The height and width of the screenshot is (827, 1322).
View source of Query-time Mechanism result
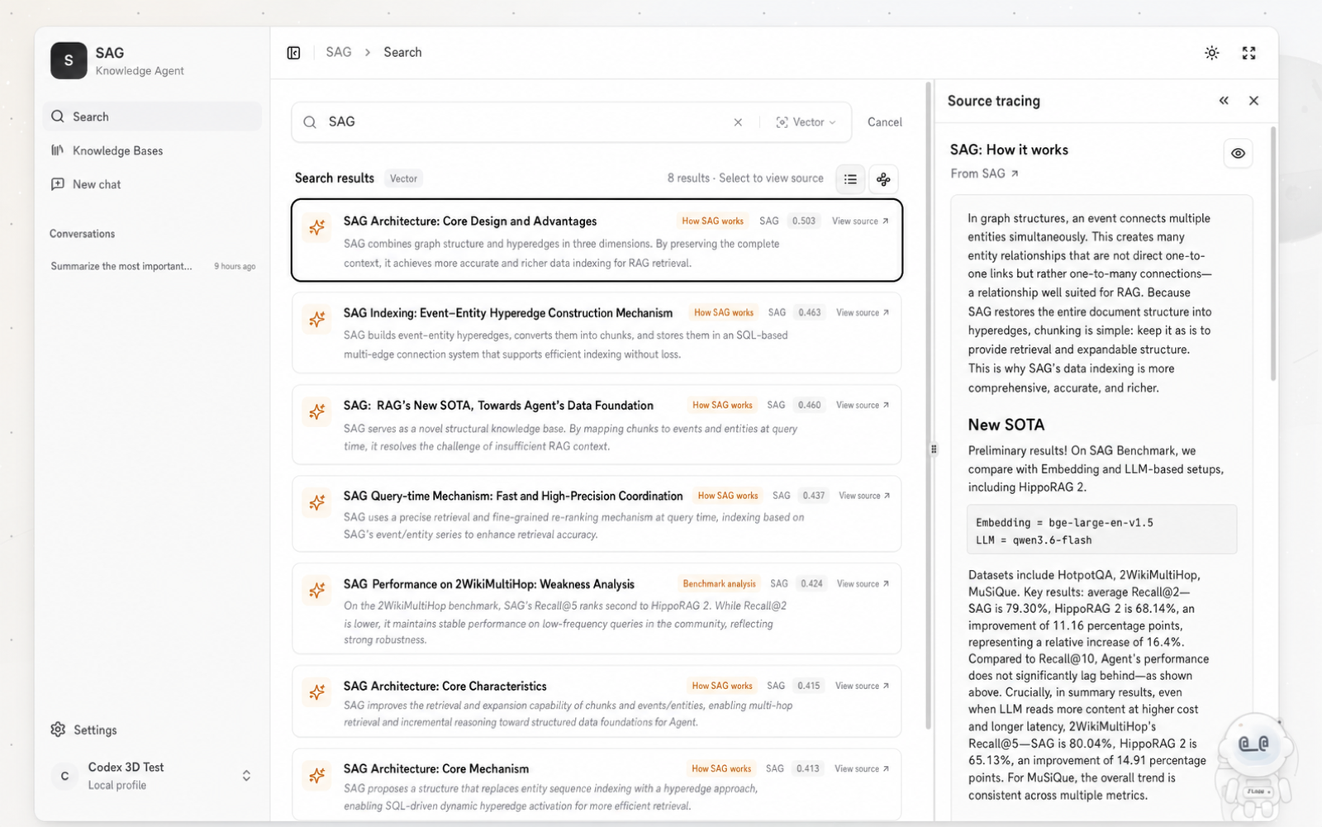[x=864, y=496]
